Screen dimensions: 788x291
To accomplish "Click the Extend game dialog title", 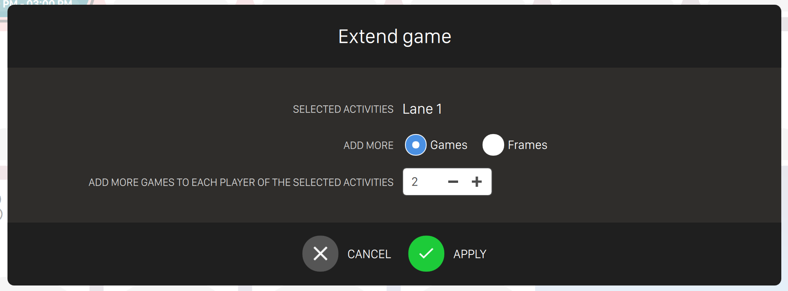I will [x=394, y=37].
